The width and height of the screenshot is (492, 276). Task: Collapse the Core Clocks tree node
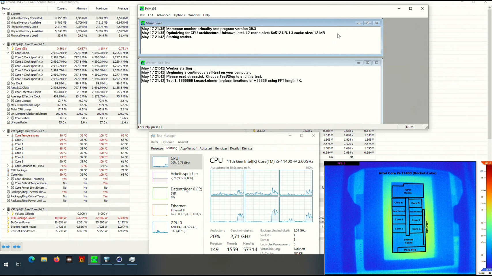(8, 53)
